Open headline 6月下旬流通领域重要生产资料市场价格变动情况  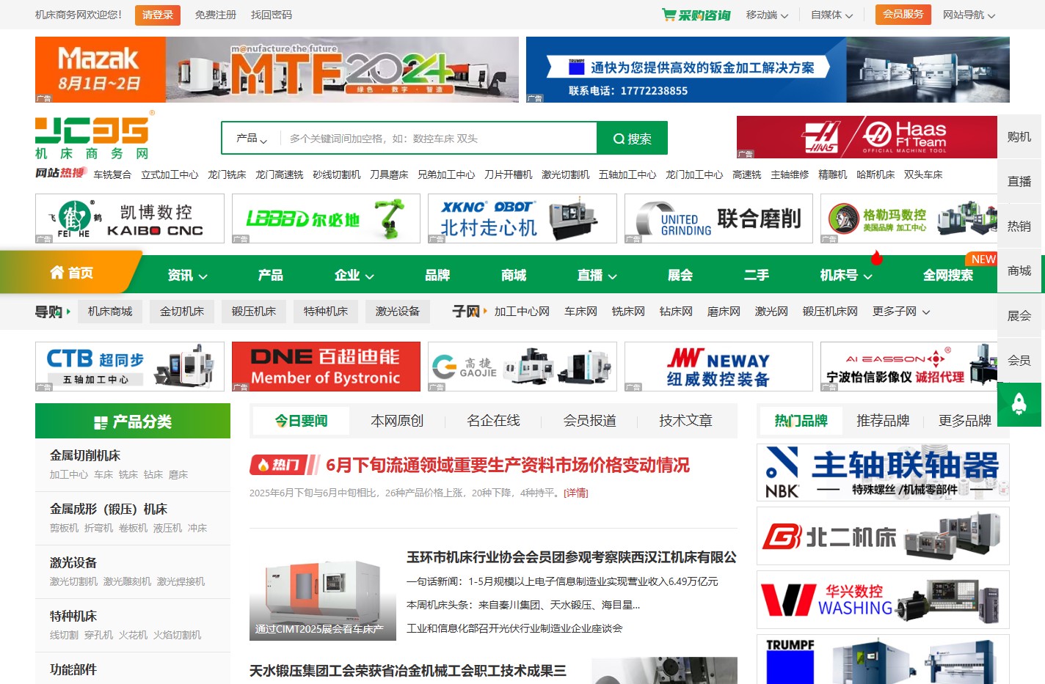point(508,465)
